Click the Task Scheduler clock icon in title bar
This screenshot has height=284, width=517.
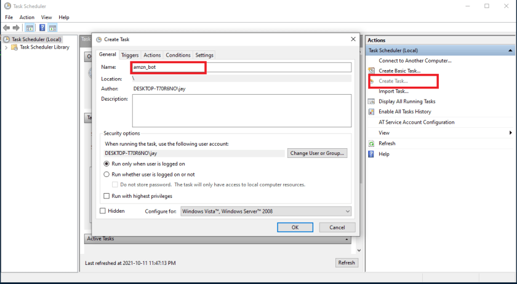coord(7,6)
